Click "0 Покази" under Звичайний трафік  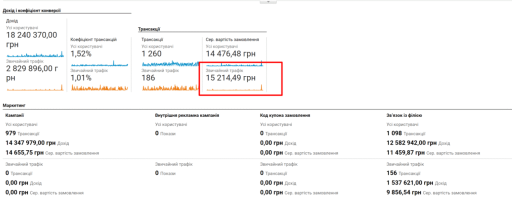(x=165, y=173)
